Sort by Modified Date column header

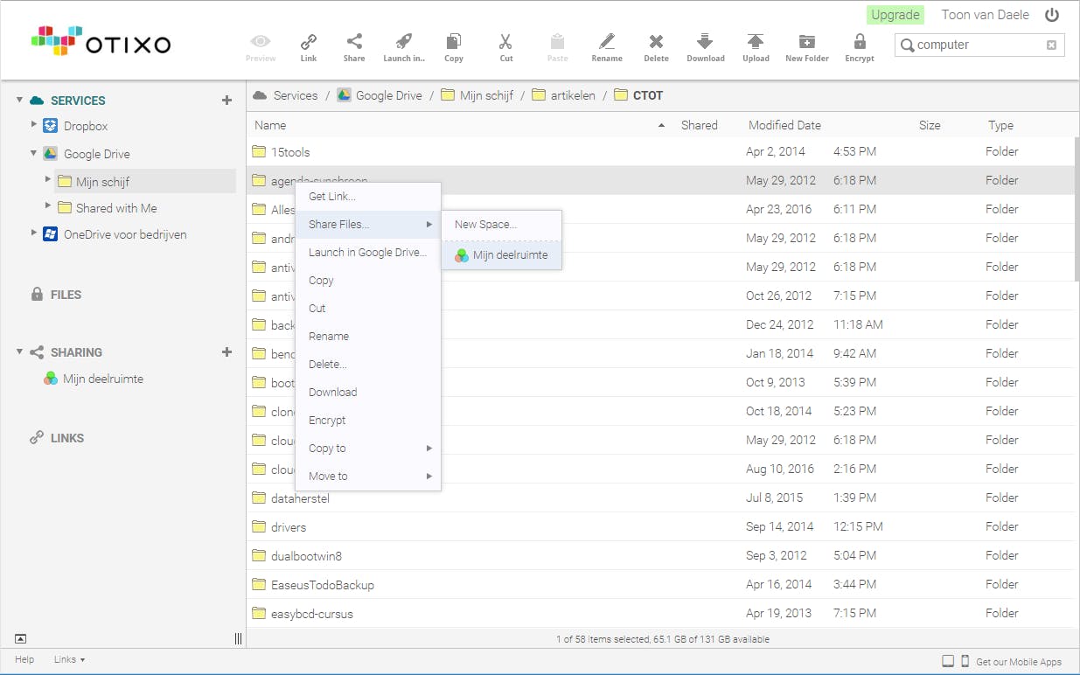[784, 125]
